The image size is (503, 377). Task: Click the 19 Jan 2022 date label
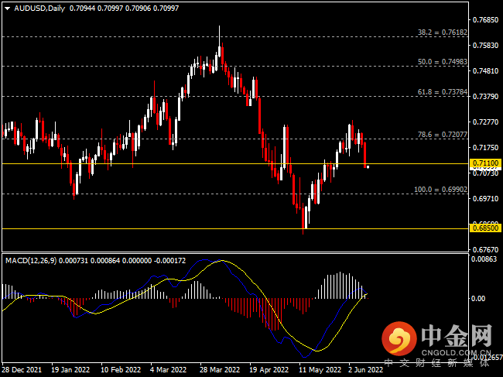(70, 370)
